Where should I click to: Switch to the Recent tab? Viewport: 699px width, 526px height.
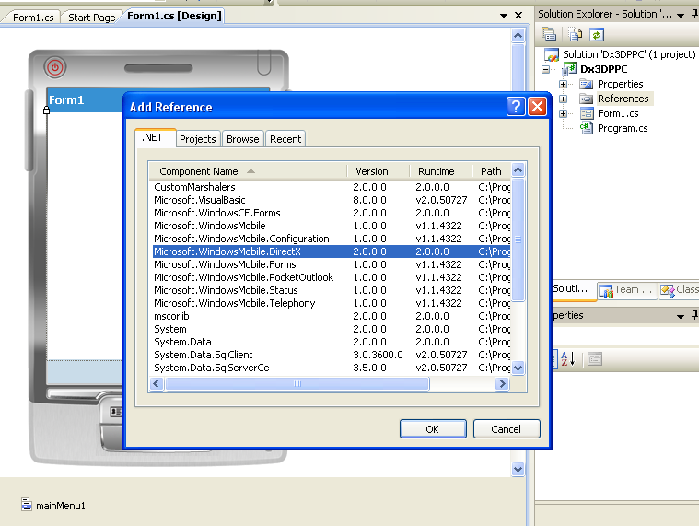pos(285,139)
